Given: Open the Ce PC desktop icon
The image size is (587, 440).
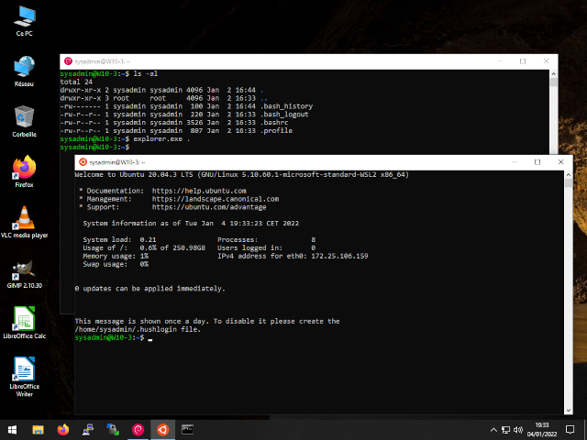Looking at the screenshot, I should [x=25, y=21].
